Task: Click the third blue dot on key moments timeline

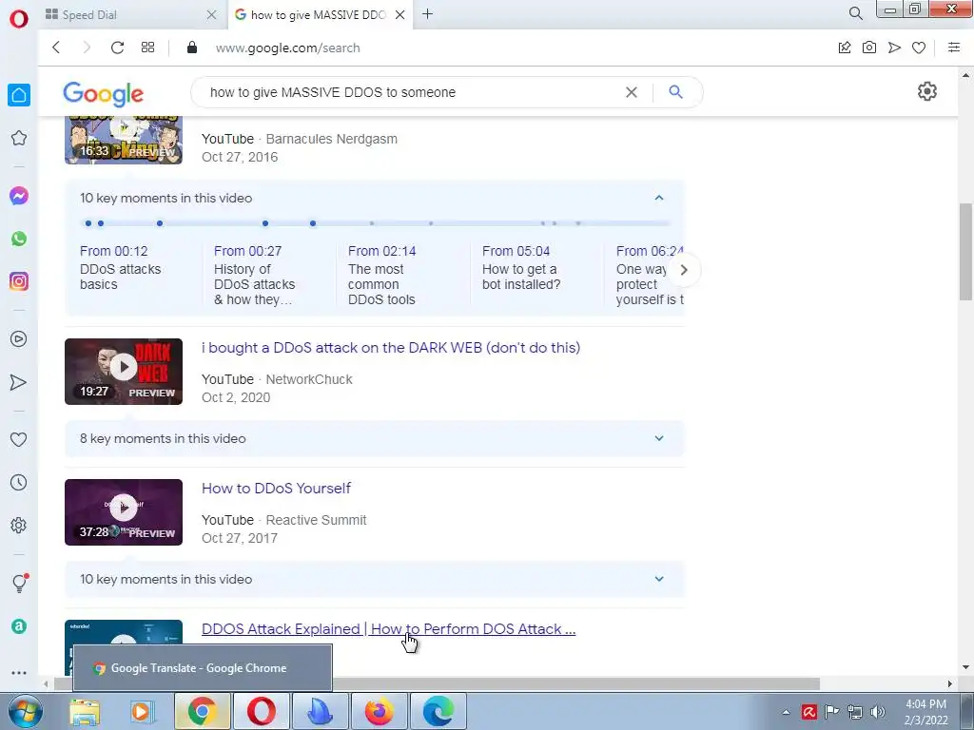Action: (x=160, y=222)
